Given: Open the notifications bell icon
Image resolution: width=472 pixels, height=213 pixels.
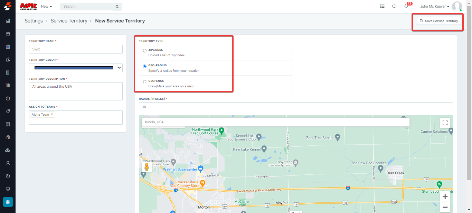Looking at the screenshot, I should [x=406, y=6].
